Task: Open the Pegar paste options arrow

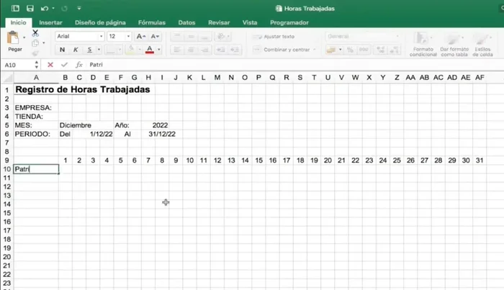Action: click(24, 37)
